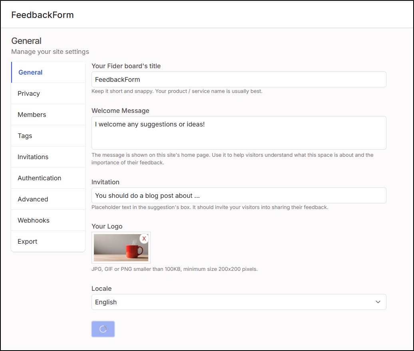Click the 'Welcome Message' label
Screen dimensions: 414x351
click(120, 110)
